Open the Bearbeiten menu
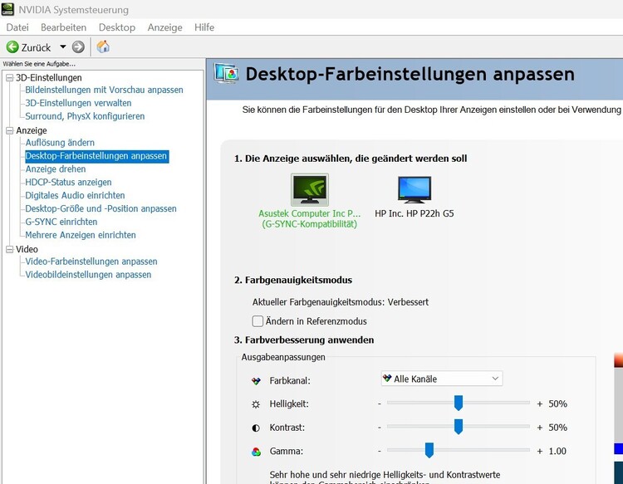This screenshot has height=484, width=623. point(64,27)
